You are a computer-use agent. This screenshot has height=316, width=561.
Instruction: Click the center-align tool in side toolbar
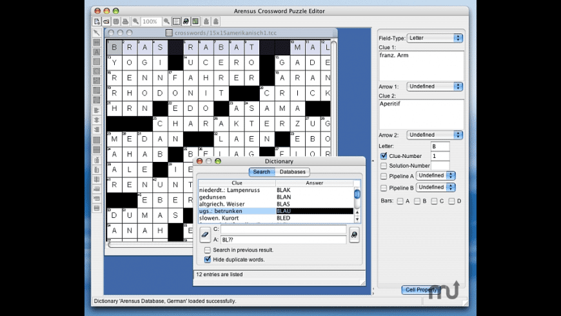tap(97, 120)
